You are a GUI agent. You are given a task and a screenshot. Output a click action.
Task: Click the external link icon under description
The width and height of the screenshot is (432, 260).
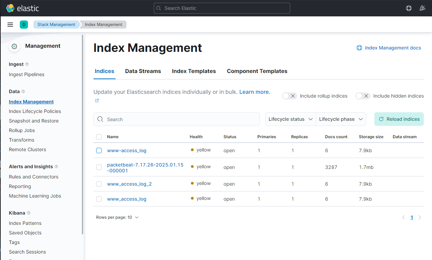point(97,101)
